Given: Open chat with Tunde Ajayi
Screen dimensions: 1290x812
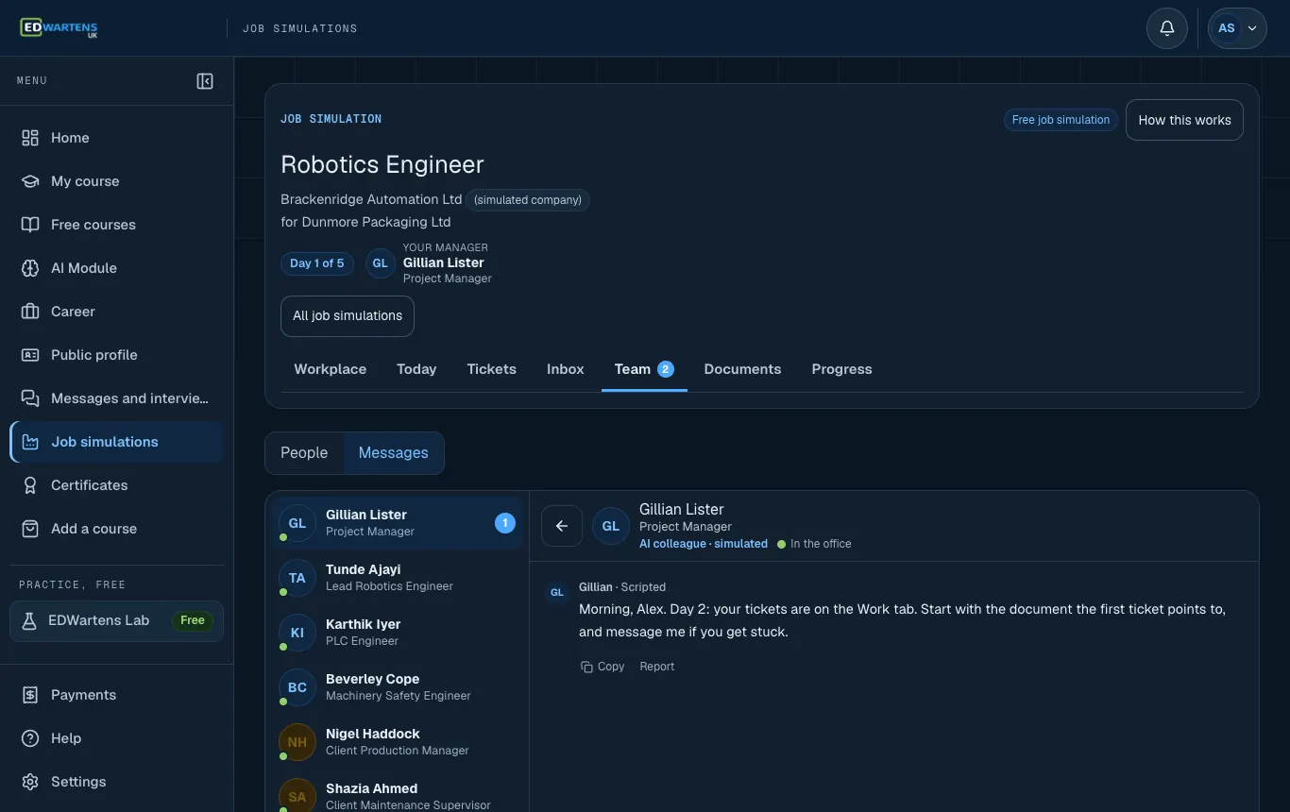Looking at the screenshot, I should click(x=397, y=578).
